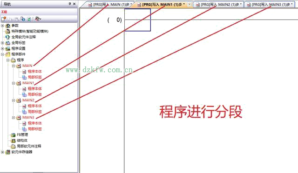298x173 pixels.
Task: Expand the 软元件存储器 node
Action: click(x=2, y=152)
